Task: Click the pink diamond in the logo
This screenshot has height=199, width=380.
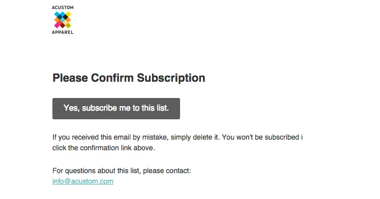Action: coord(56,25)
